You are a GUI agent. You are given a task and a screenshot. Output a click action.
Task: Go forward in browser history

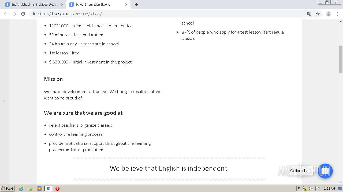(x=14, y=14)
